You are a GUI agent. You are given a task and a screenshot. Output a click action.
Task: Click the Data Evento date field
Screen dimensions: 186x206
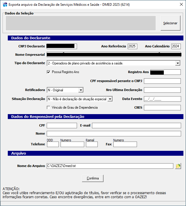pos(162,99)
